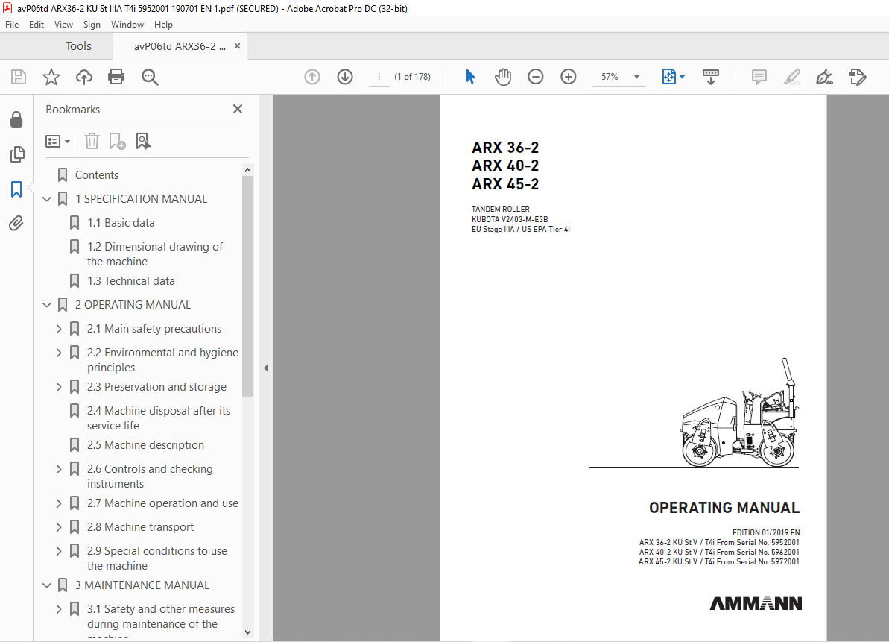Click the 57% zoom value field
The image size is (889, 642).
[610, 77]
